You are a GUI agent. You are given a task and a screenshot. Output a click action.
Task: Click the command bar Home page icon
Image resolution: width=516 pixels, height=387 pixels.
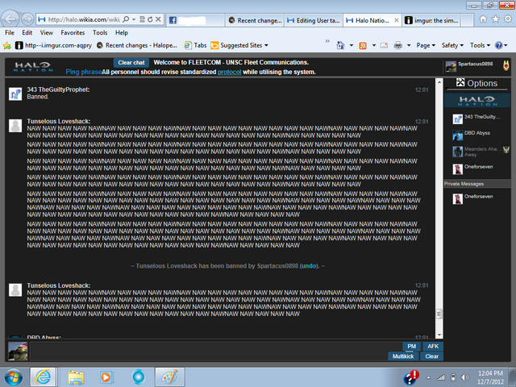pyautogui.click(x=340, y=45)
